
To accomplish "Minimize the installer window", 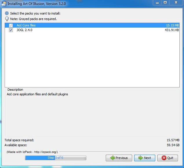I will click(157, 3).
